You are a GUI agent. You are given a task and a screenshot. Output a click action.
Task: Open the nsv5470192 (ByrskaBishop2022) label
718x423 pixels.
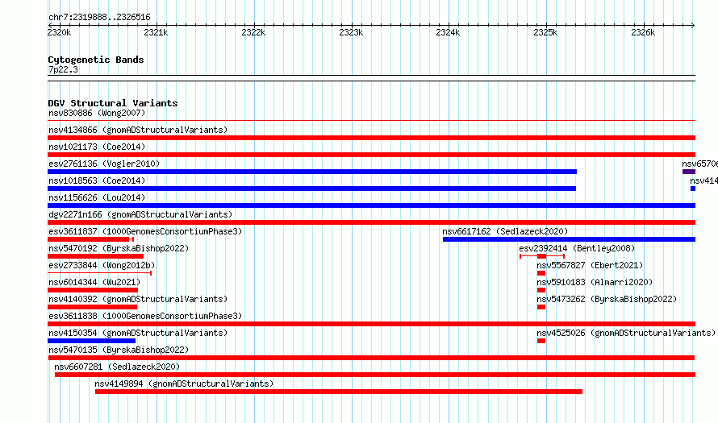click(119, 248)
